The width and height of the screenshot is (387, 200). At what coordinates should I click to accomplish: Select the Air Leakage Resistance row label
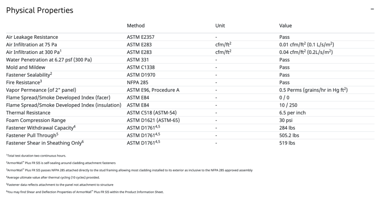click(32, 37)
